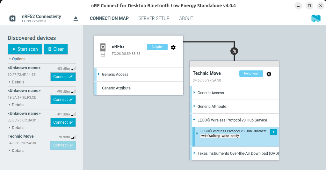Expand Details for device 30:F7:72:4F:14:EE
The width and height of the screenshot is (326, 170).
pyautogui.click(x=16, y=82)
